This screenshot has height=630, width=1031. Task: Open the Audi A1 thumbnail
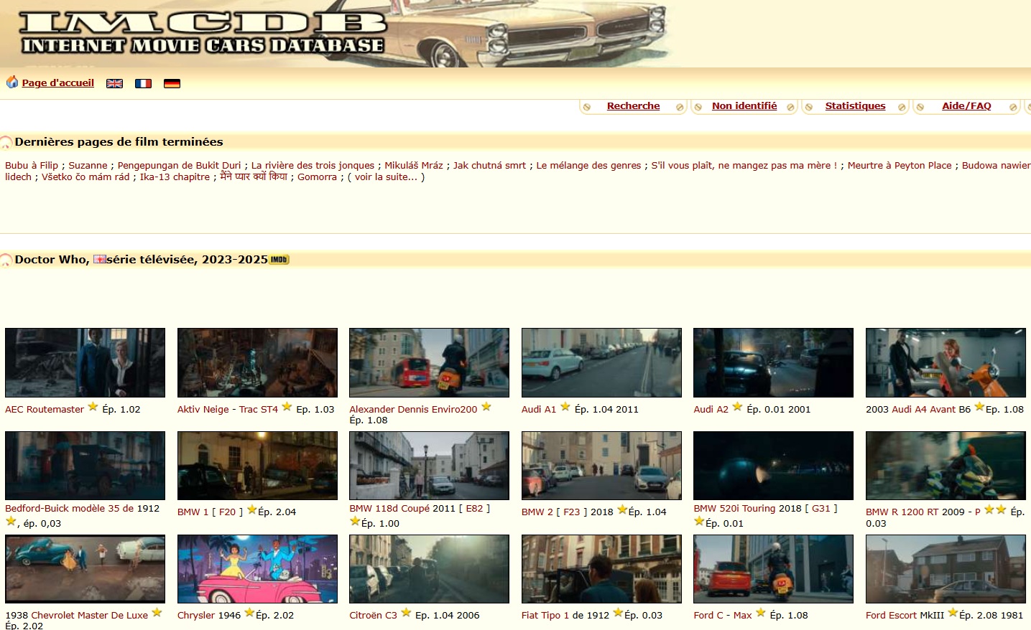[x=601, y=362]
